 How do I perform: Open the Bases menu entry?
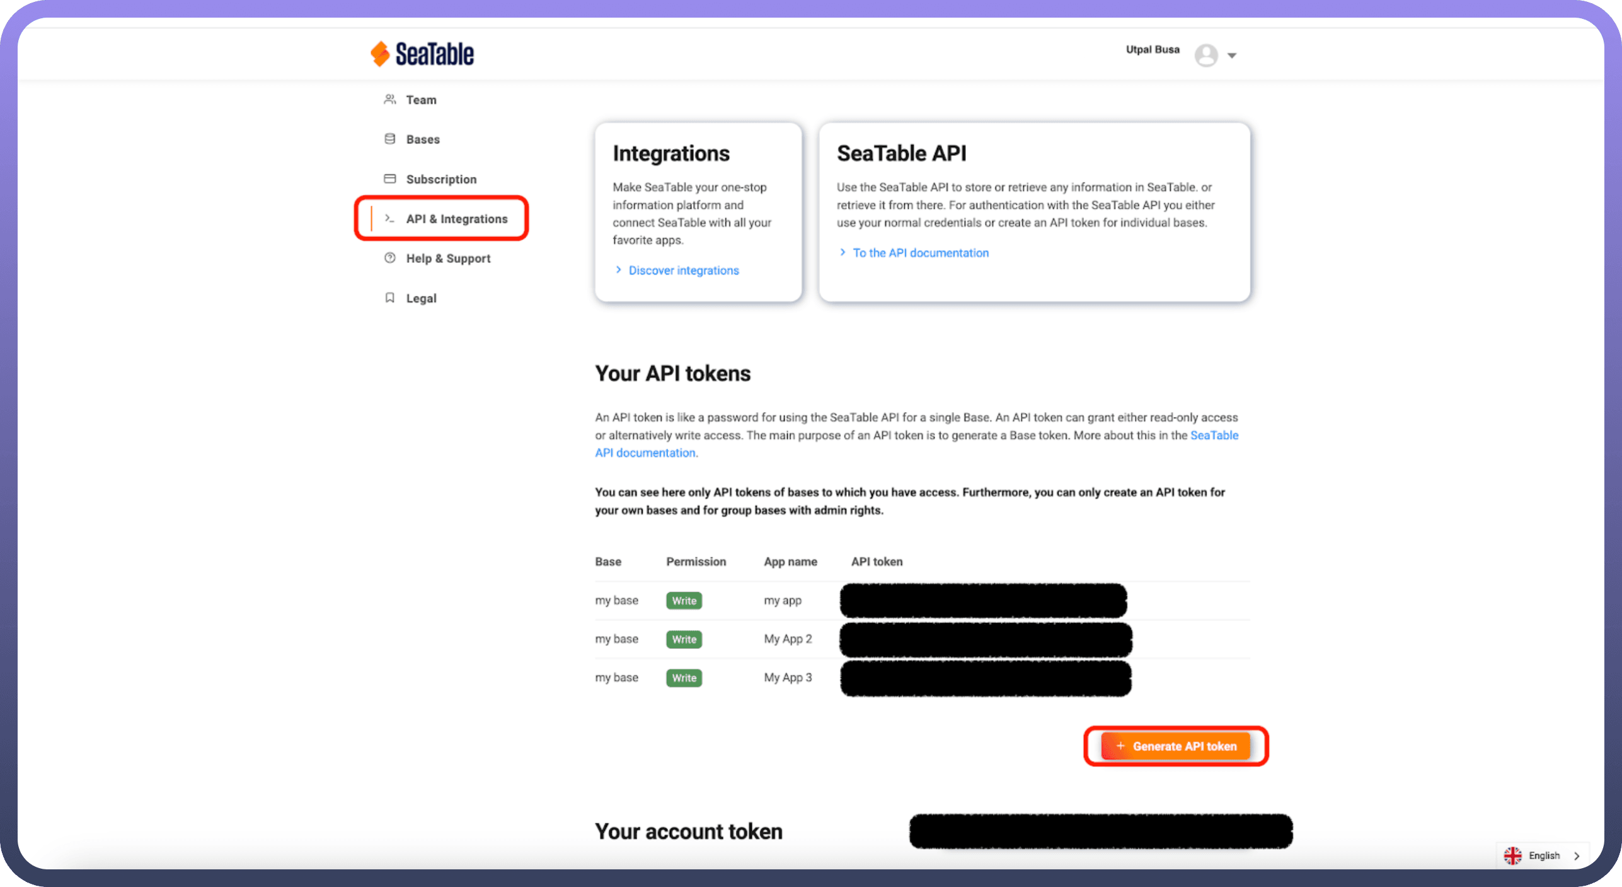tap(423, 140)
